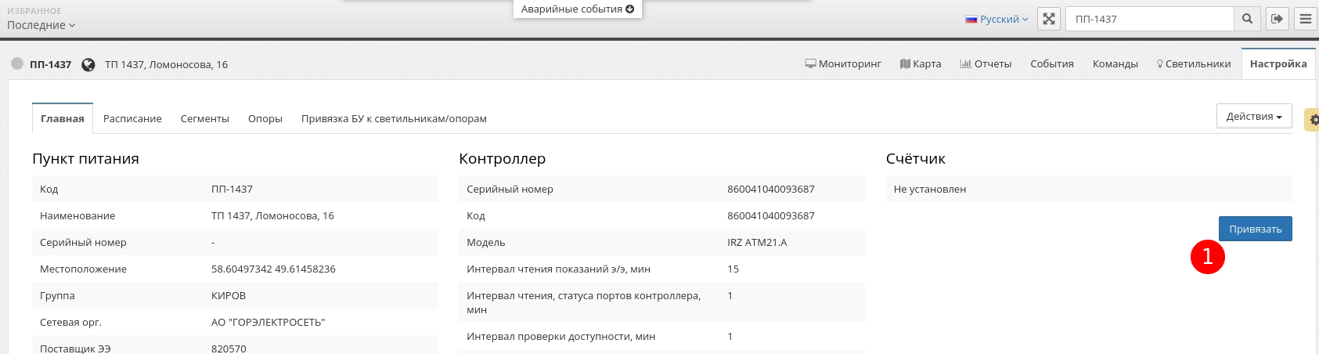
Task: Switch to the Расписание tab
Action: pyautogui.click(x=132, y=119)
